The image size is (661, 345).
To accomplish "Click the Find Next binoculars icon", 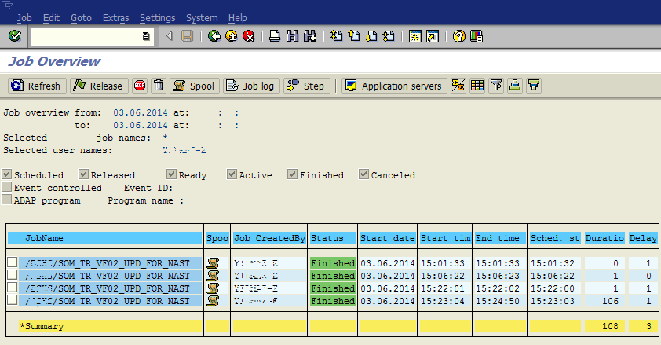I will [310, 36].
